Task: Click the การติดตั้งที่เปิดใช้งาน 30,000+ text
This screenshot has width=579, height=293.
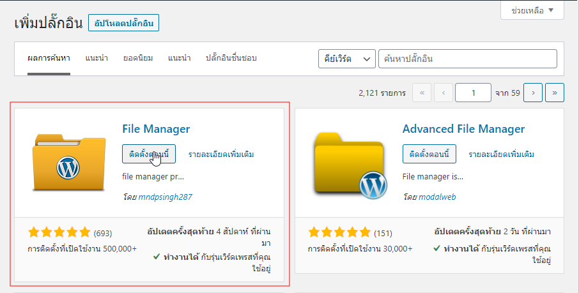Action: 360,249
